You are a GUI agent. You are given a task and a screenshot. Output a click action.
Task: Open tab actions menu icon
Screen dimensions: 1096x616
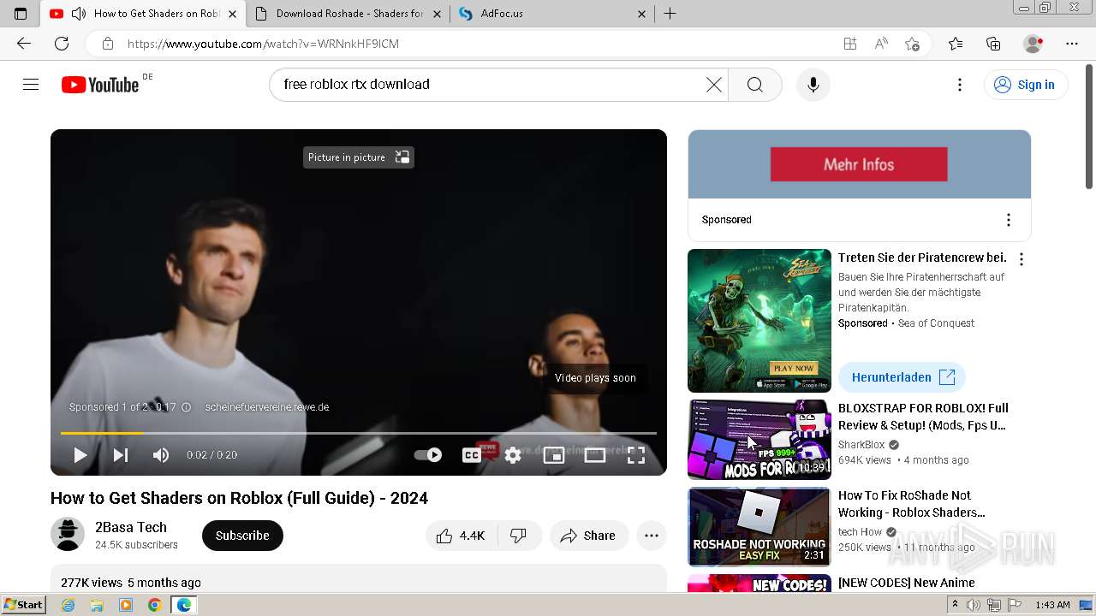(x=21, y=14)
